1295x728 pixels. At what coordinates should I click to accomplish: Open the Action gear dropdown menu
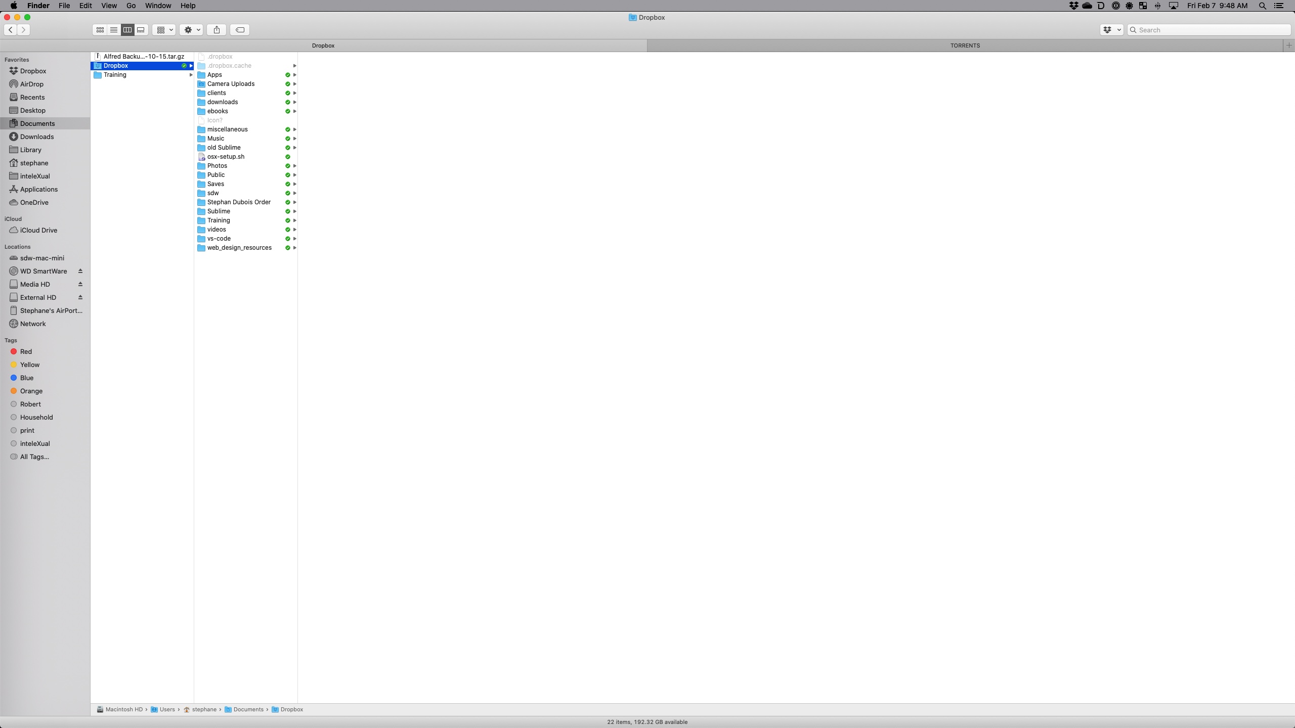click(191, 30)
